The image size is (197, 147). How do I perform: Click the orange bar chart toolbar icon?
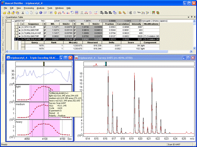click(120, 13)
